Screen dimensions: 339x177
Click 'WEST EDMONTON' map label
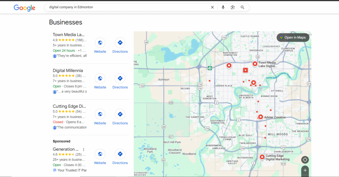210,97
